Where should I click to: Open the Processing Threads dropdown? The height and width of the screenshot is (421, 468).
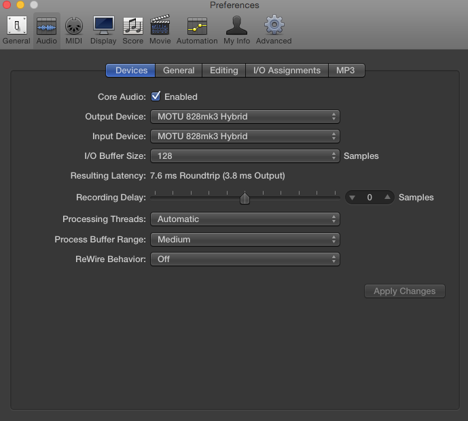click(245, 219)
